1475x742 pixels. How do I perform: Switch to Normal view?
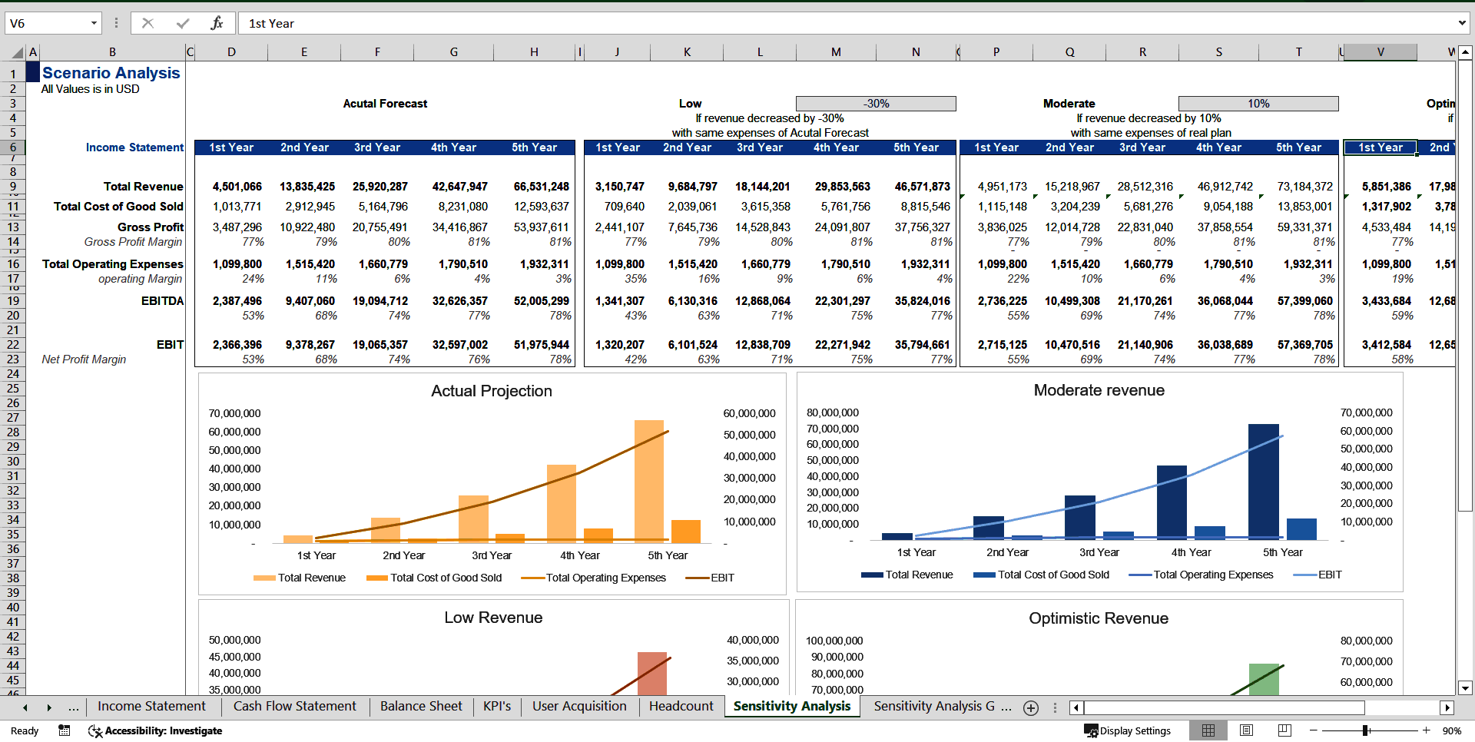click(x=1208, y=730)
